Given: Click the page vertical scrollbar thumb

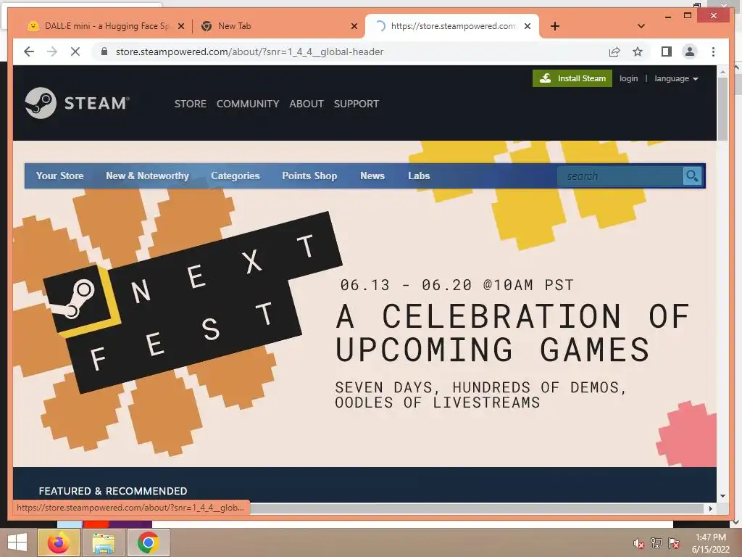Looking at the screenshot, I should tap(722, 109).
